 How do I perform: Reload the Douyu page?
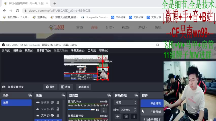pyautogui.click(x=17, y=11)
